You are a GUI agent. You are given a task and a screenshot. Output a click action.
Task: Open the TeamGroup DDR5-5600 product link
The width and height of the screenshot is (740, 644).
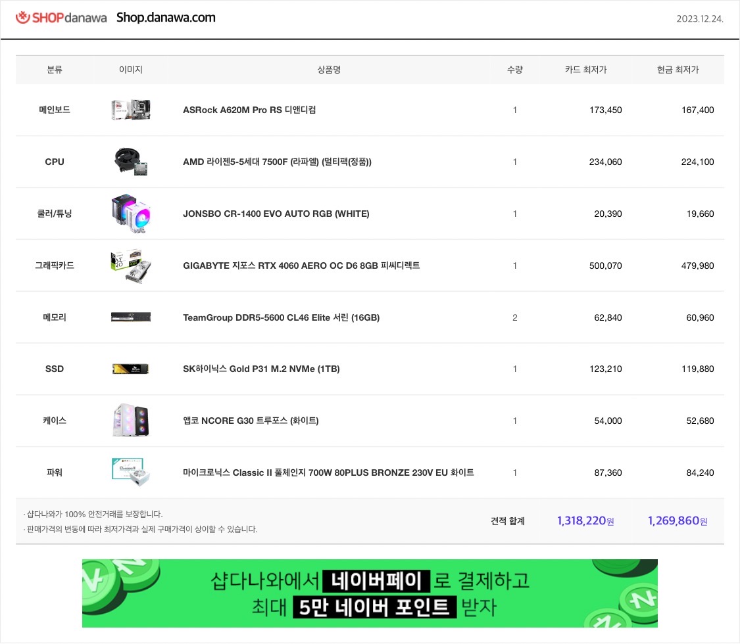click(x=282, y=317)
